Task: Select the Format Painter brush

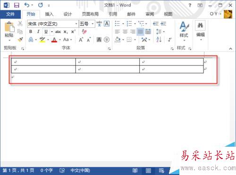Action: pyautogui.click(x=20, y=39)
